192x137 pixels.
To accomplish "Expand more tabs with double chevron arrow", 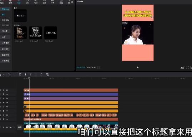I will (72, 2).
